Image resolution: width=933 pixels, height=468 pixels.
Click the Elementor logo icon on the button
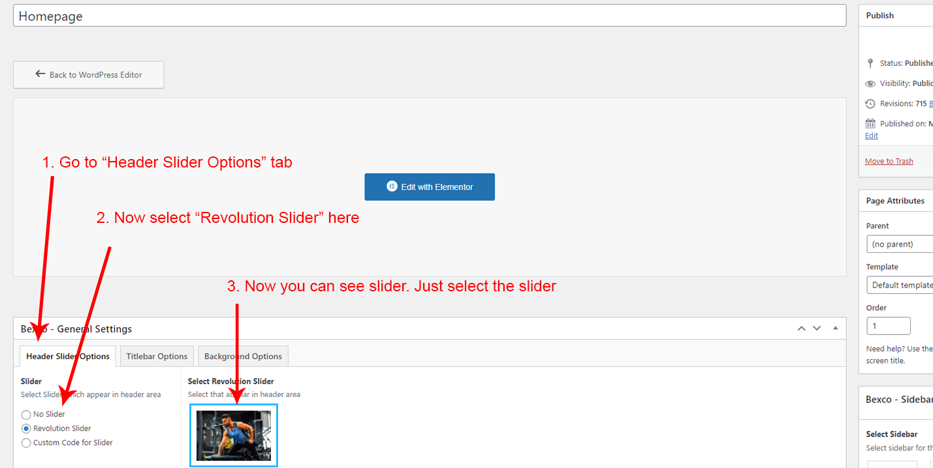[x=392, y=186]
